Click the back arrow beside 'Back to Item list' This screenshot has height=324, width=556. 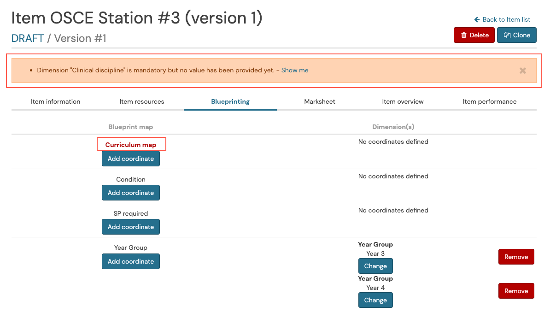coord(477,19)
